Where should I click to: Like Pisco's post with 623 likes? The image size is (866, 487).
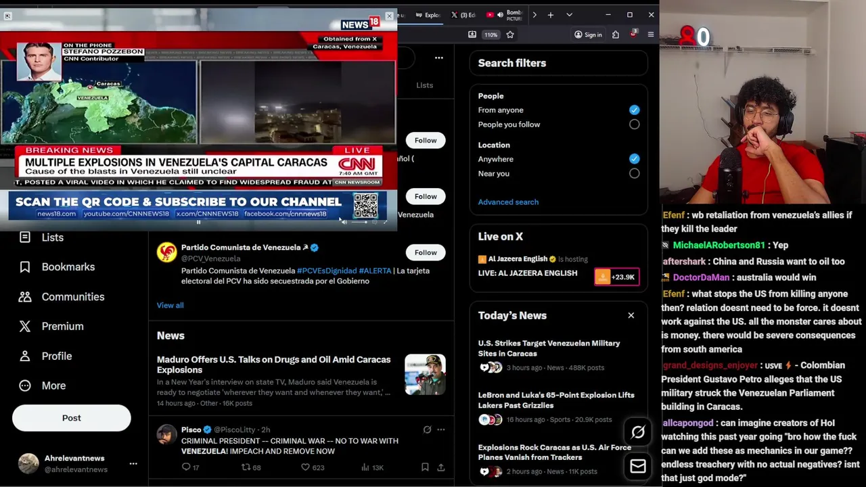(x=313, y=467)
